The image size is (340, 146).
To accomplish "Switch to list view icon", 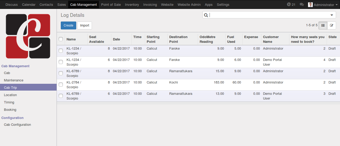I will pyautogui.click(x=323, y=25).
